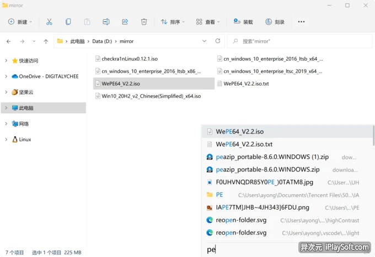The width and height of the screenshot is (375, 257).
Task: Expand the 快速访问 tree node
Action: (6, 61)
